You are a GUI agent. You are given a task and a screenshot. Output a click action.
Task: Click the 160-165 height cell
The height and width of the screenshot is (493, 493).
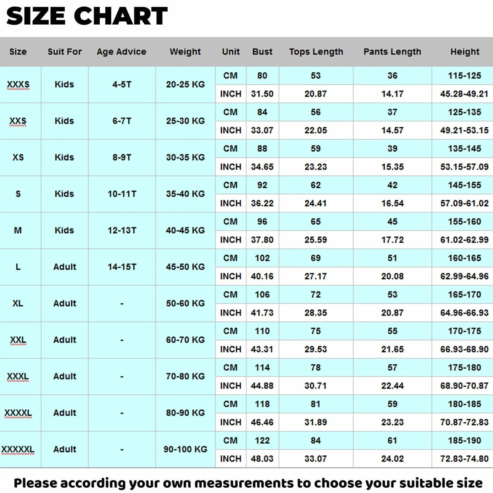[x=464, y=258]
